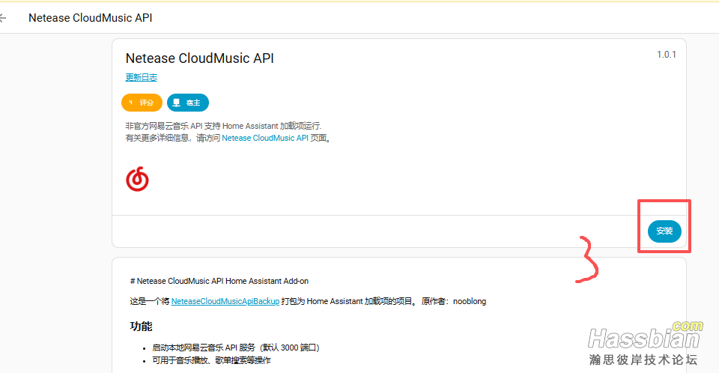
Task: Click the orange 评分 rating badge
Action: [142, 103]
